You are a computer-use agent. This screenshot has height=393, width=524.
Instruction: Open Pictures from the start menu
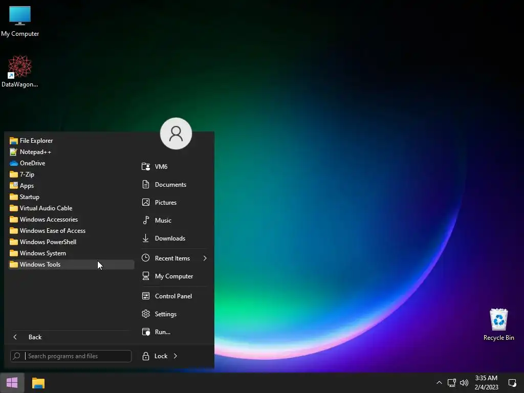175,202
